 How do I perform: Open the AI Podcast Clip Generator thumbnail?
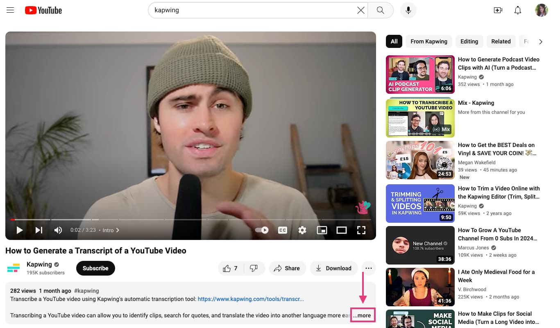(x=420, y=75)
